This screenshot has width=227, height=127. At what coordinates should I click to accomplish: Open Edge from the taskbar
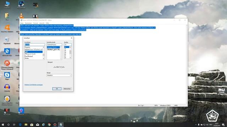click(20, 125)
